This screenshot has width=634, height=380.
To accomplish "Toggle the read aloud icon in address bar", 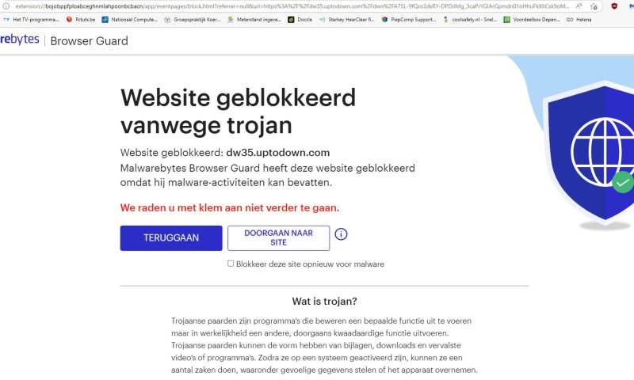I will pos(579,6).
